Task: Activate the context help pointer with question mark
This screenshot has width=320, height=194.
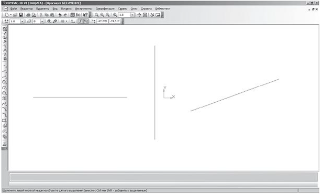Action: point(85,15)
